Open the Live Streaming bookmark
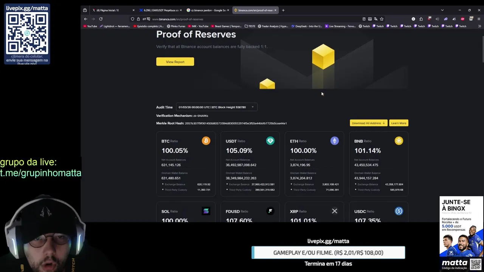Screen dimensions: 484x272 click(x=340, y=26)
